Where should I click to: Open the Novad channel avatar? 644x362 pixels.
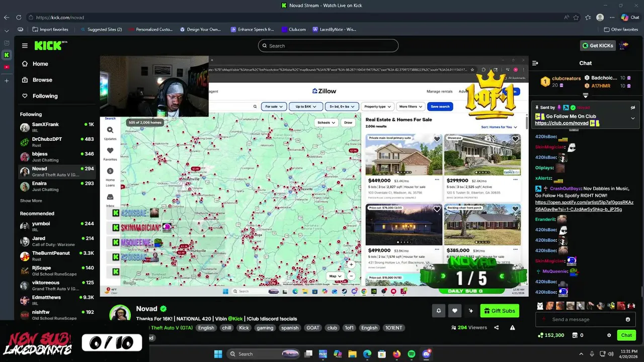point(120,314)
